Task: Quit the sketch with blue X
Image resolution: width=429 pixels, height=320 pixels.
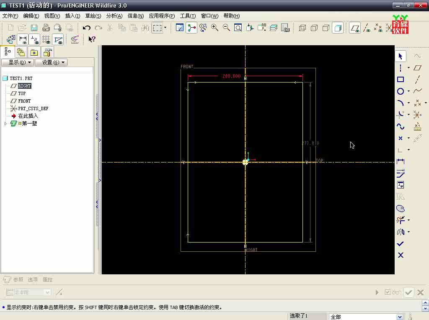Action: click(x=400, y=255)
